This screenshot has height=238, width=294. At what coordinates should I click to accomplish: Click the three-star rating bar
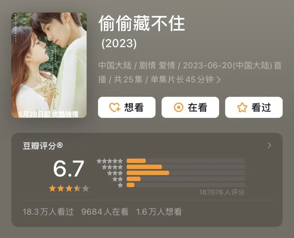186,173
